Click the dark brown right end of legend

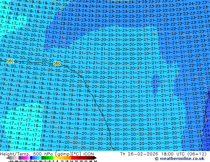(x=95, y=158)
